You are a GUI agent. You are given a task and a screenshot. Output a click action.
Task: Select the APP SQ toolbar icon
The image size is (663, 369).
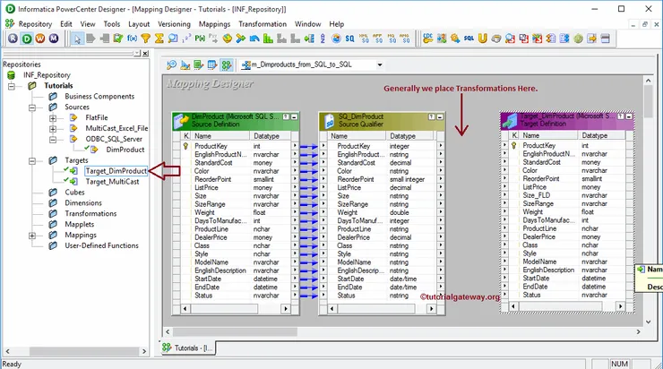pos(377,39)
